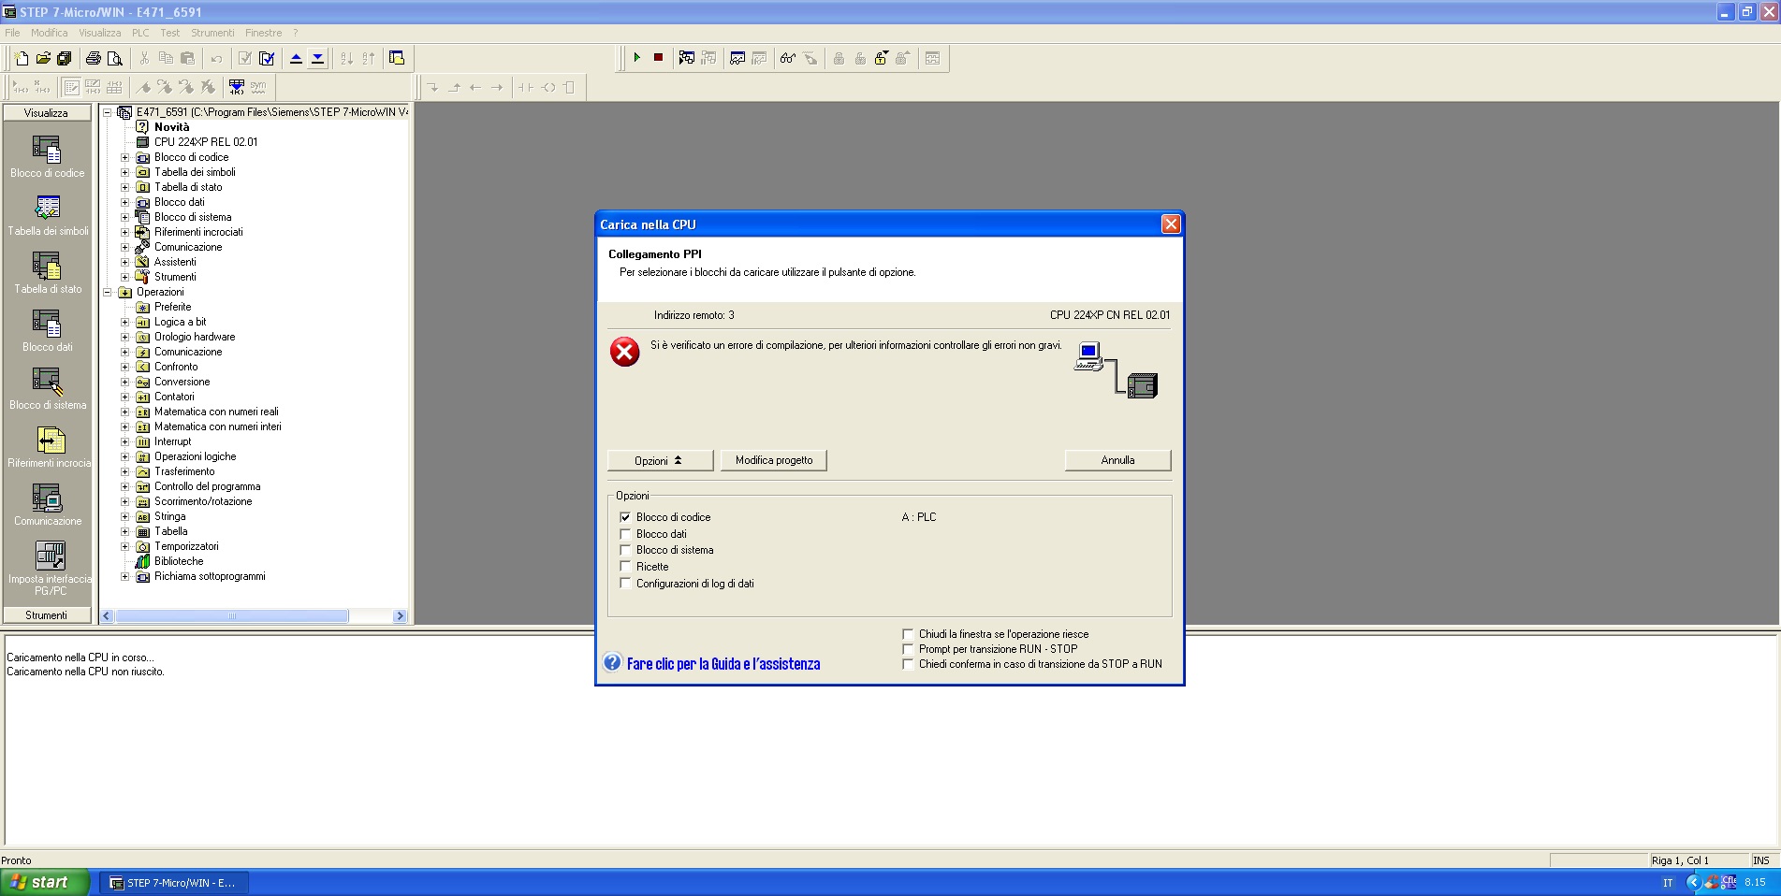Expand Tabella di stato tree node
This screenshot has height=896, width=1781.
(124, 187)
